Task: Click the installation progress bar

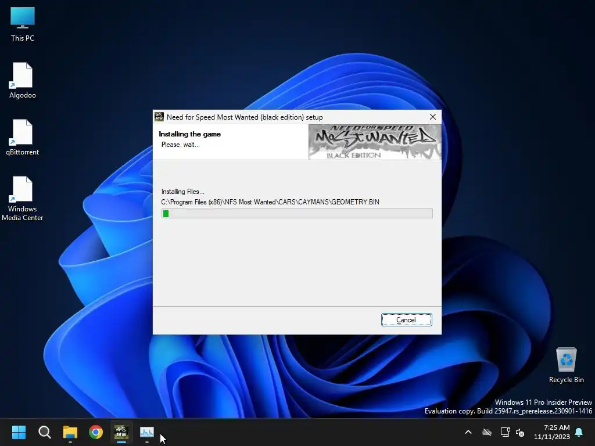Action: click(x=297, y=214)
